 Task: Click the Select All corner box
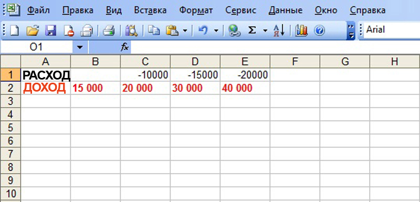tap(10, 62)
